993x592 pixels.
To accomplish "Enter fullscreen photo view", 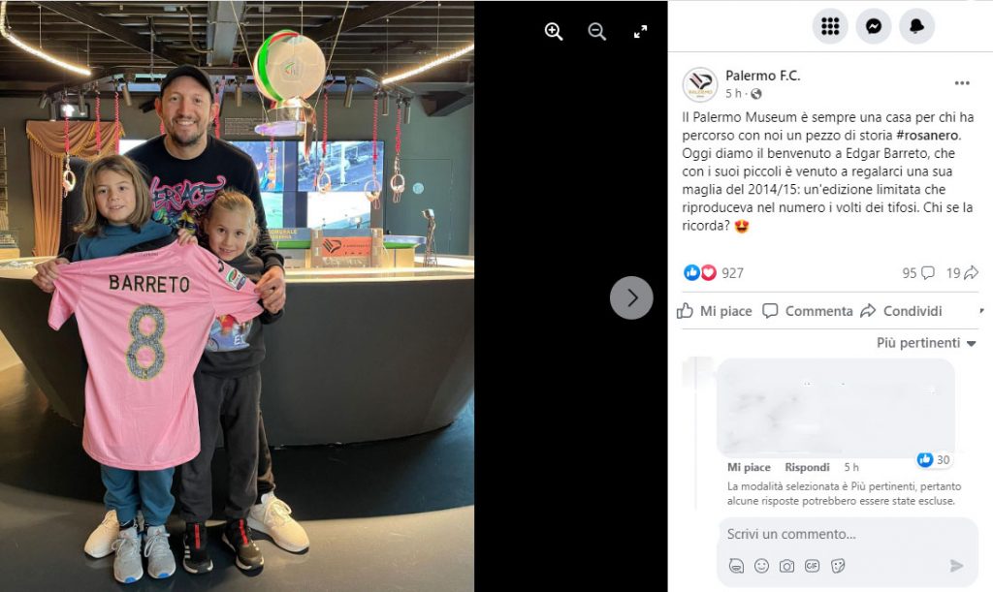I will [x=640, y=32].
